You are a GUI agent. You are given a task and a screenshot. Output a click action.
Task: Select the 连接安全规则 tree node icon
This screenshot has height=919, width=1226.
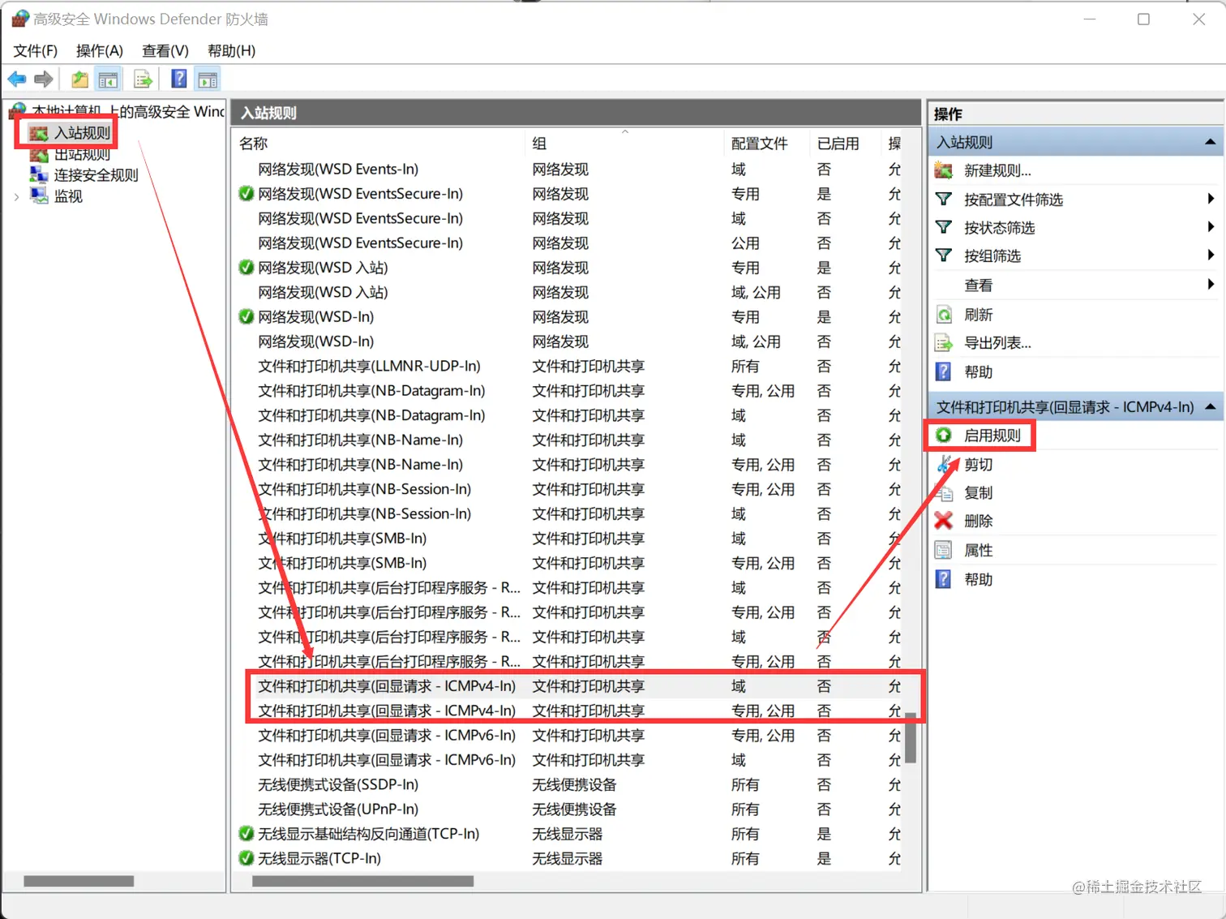point(39,174)
